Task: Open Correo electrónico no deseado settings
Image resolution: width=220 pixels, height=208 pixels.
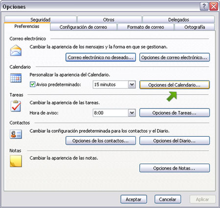Action: tap(101, 57)
